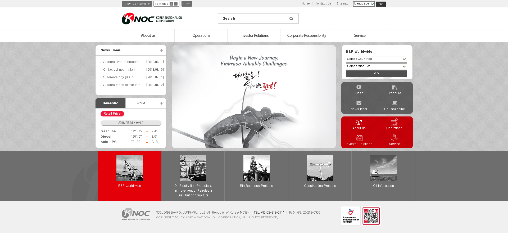Open the Select Mine Lot dropdown
Screen dimensions: 508x248
[376, 66]
